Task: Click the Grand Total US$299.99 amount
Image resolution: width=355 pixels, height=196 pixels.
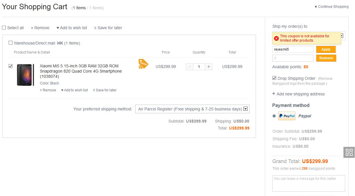Action: 315,161
